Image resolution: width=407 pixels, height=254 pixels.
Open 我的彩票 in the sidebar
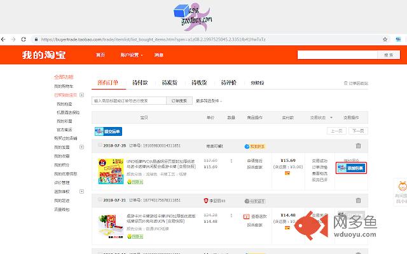64,121
